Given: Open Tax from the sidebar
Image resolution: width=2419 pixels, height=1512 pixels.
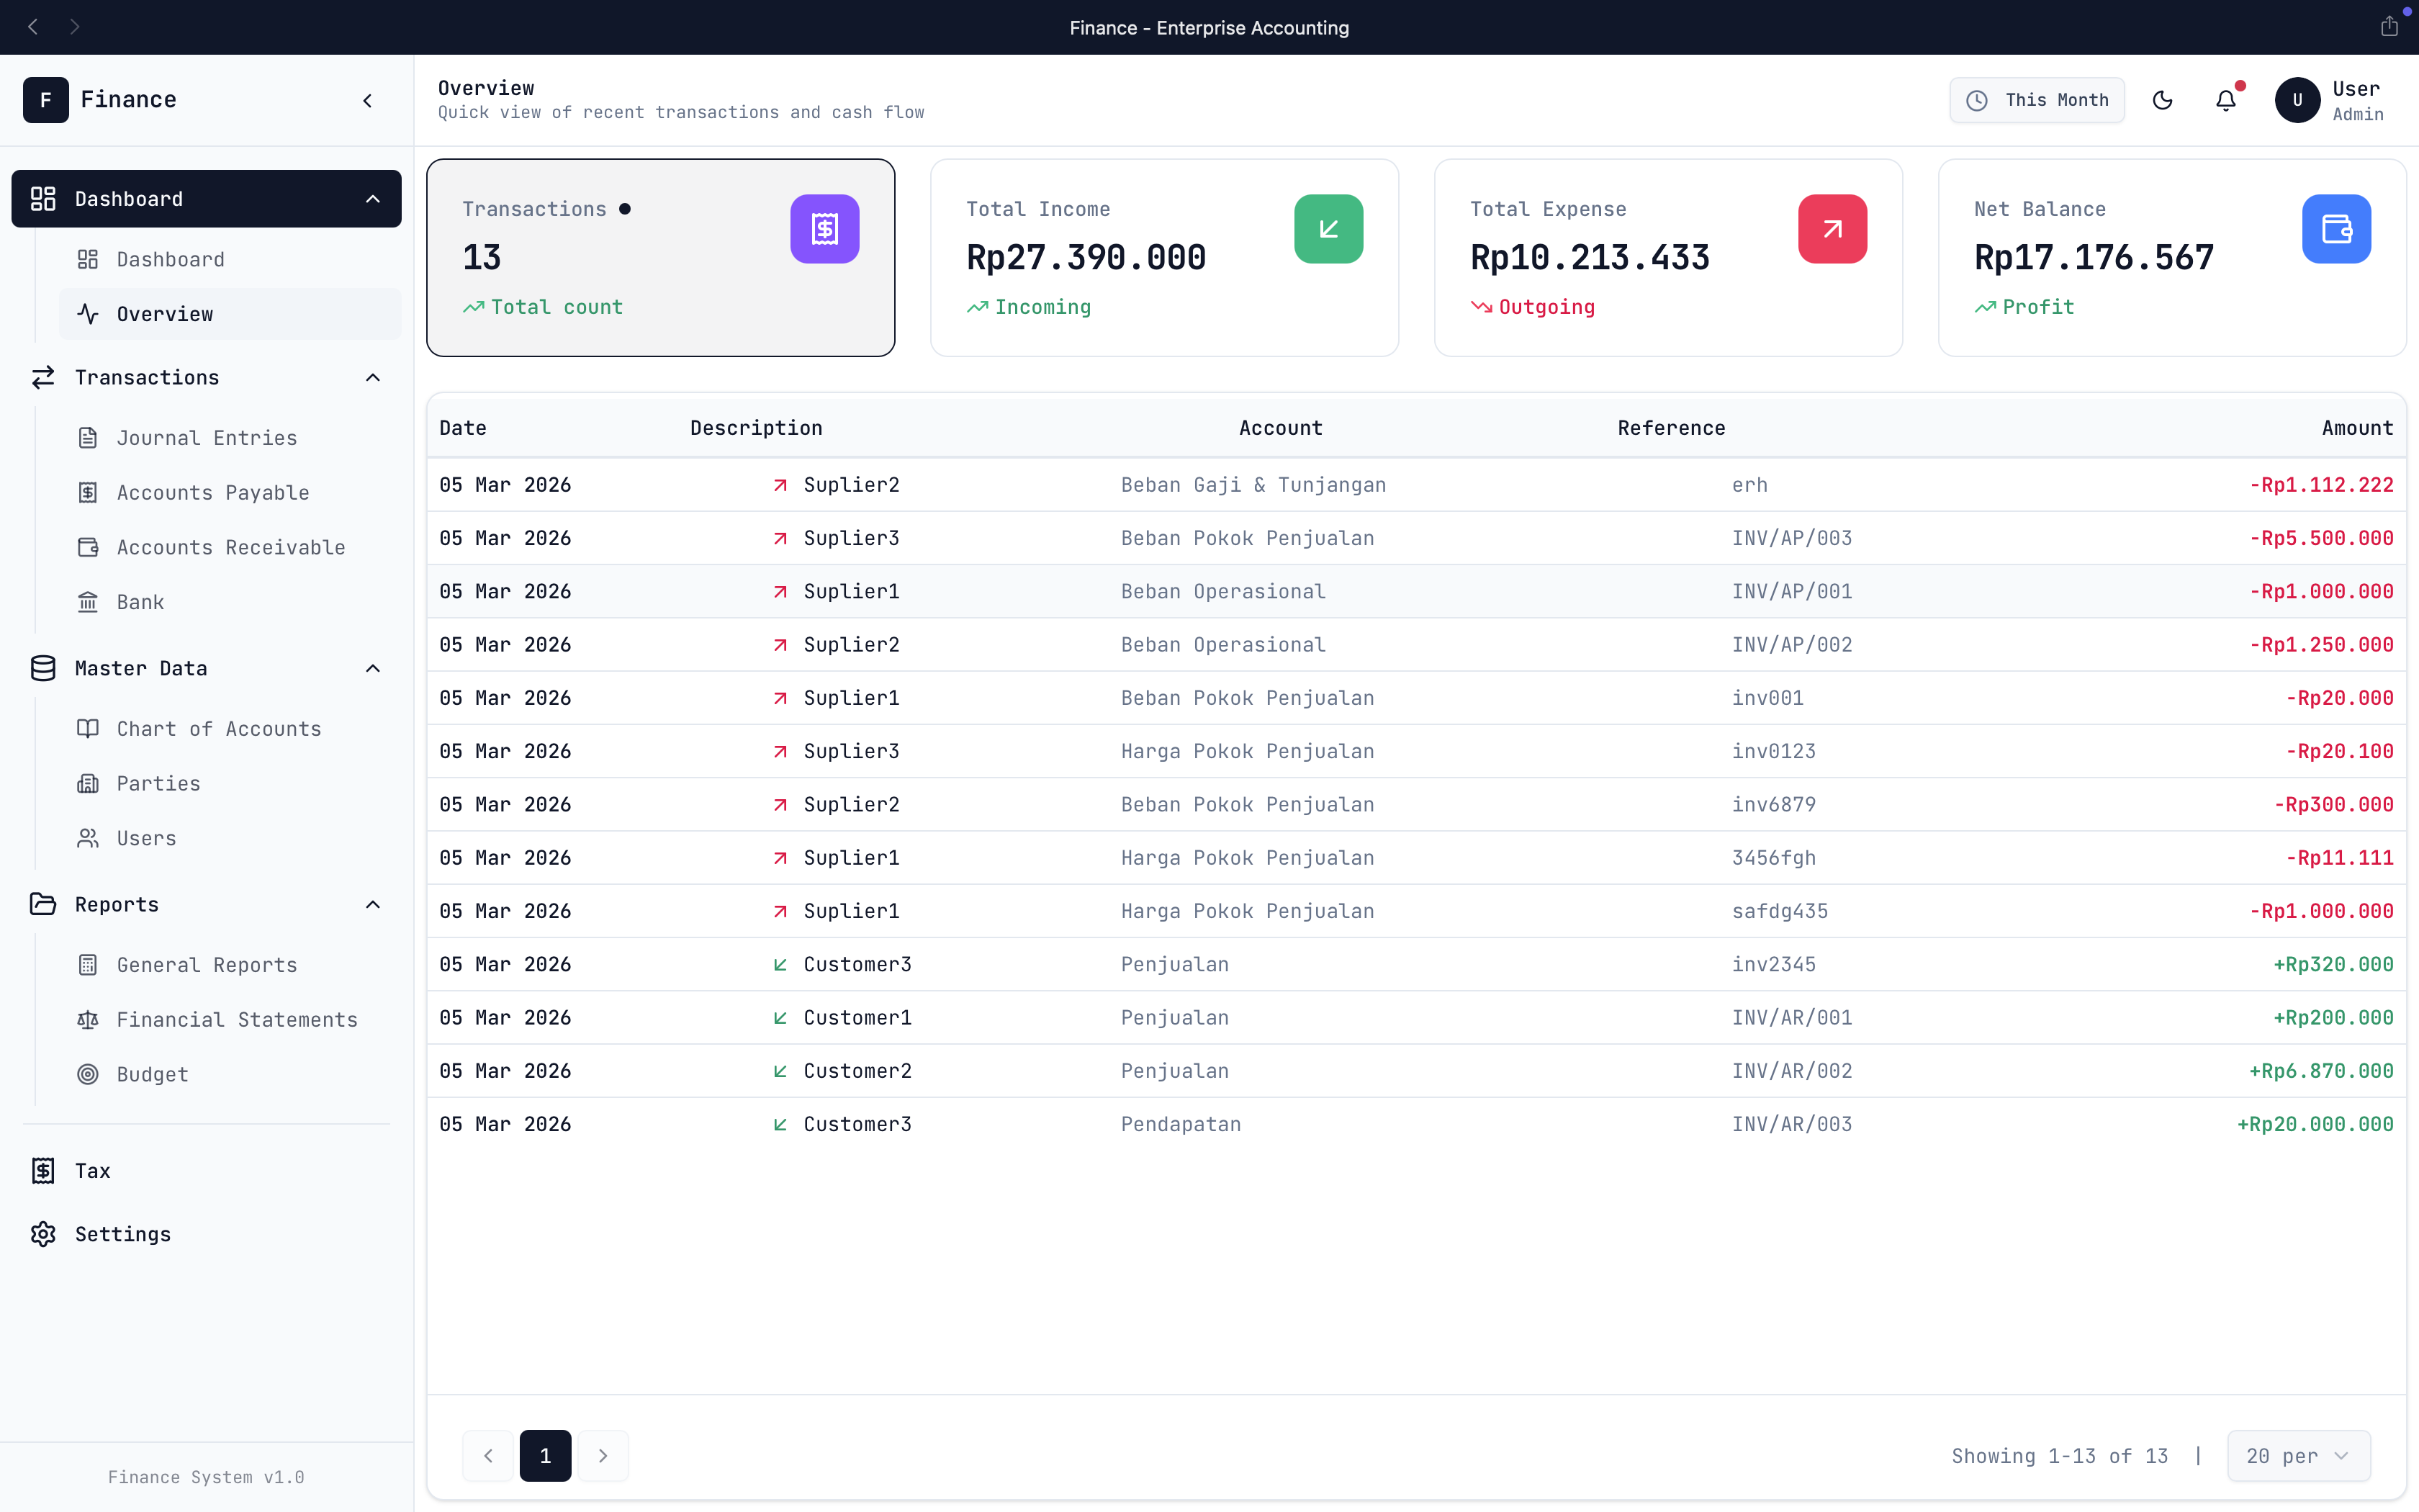Looking at the screenshot, I should (x=92, y=1170).
